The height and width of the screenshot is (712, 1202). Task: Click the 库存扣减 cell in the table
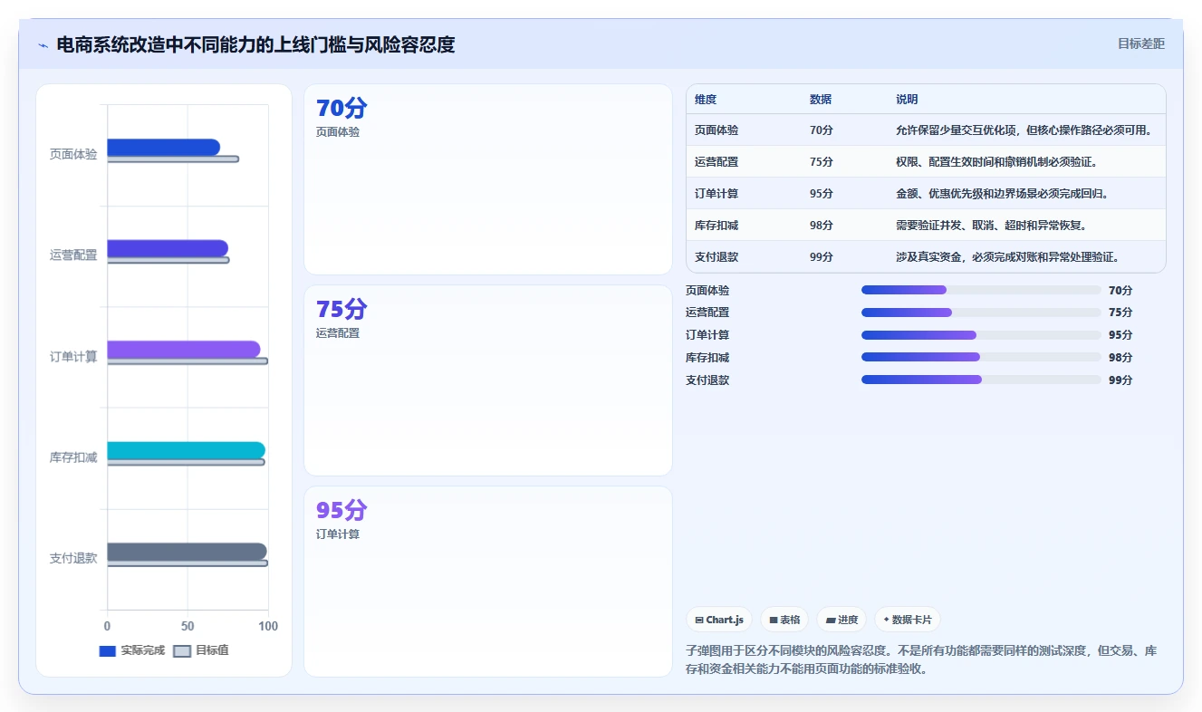[x=716, y=226]
